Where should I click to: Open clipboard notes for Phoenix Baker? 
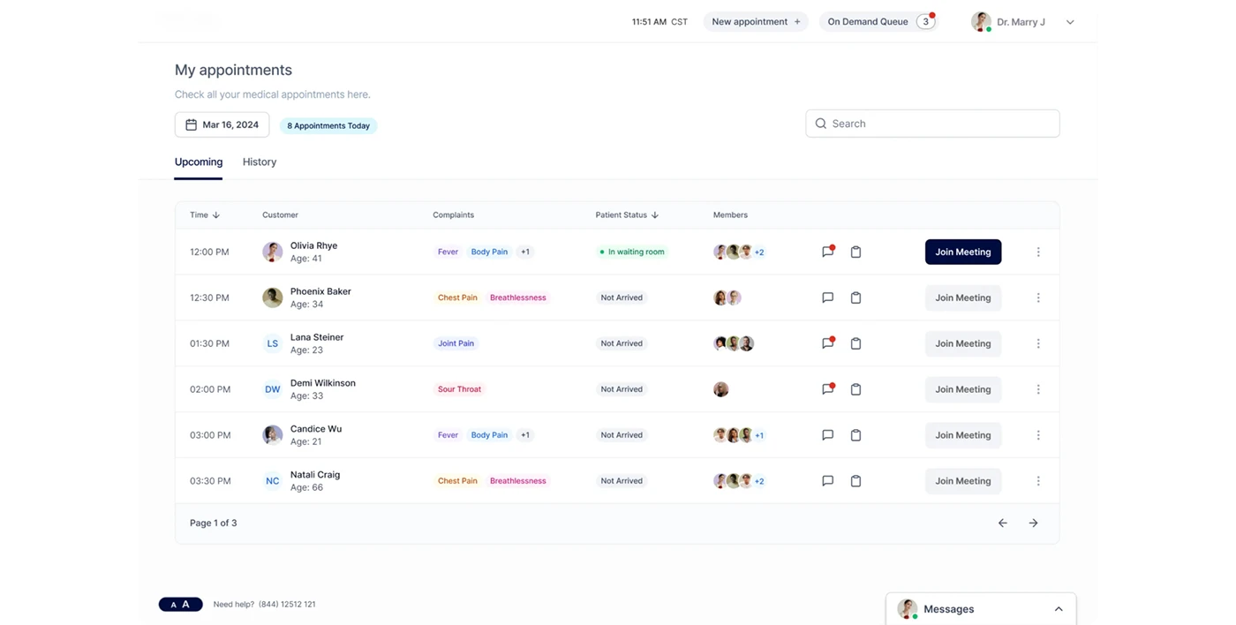pyautogui.click(x=855, y=297)
